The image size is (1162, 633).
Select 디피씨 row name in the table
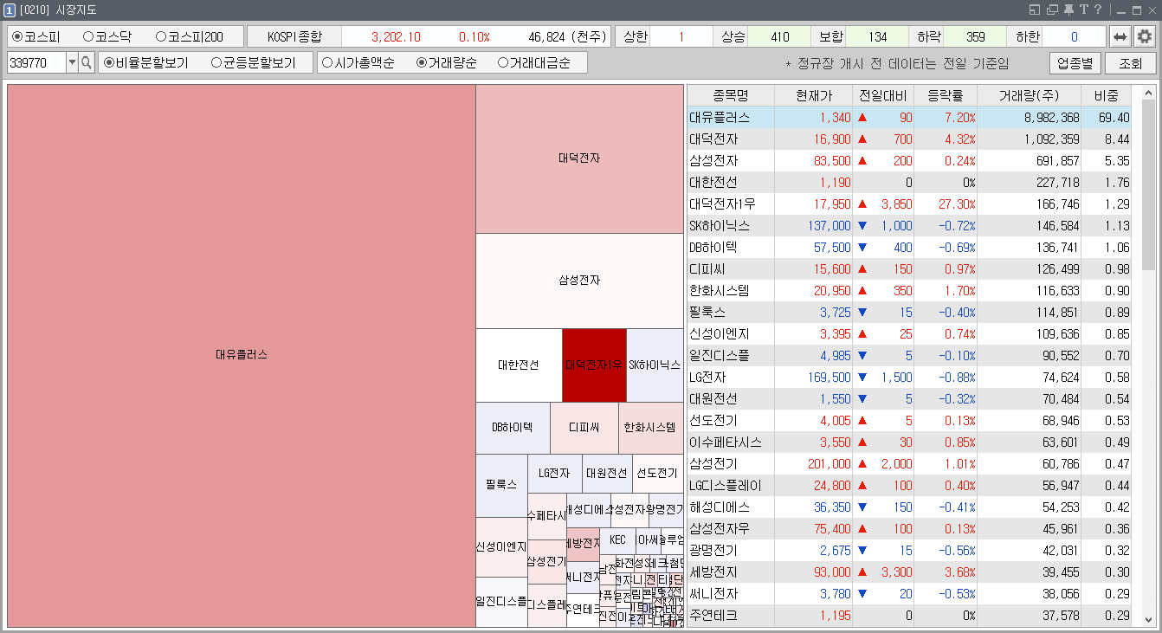coord(707,268)
